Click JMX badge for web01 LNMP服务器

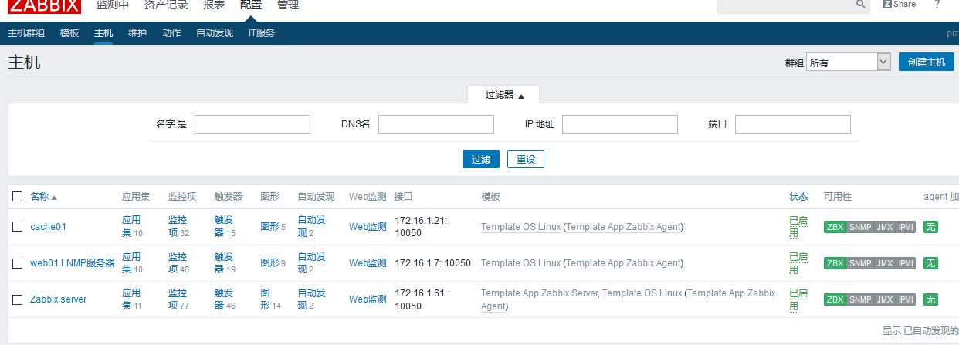[885, 263]
